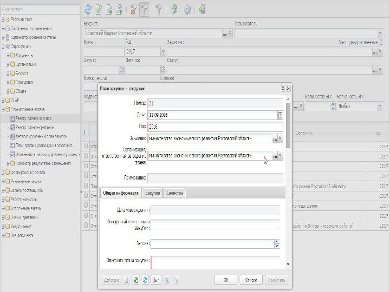
Task: Open Заказчик lookup ellipsis button in dialog
Action: click(275, 139)
